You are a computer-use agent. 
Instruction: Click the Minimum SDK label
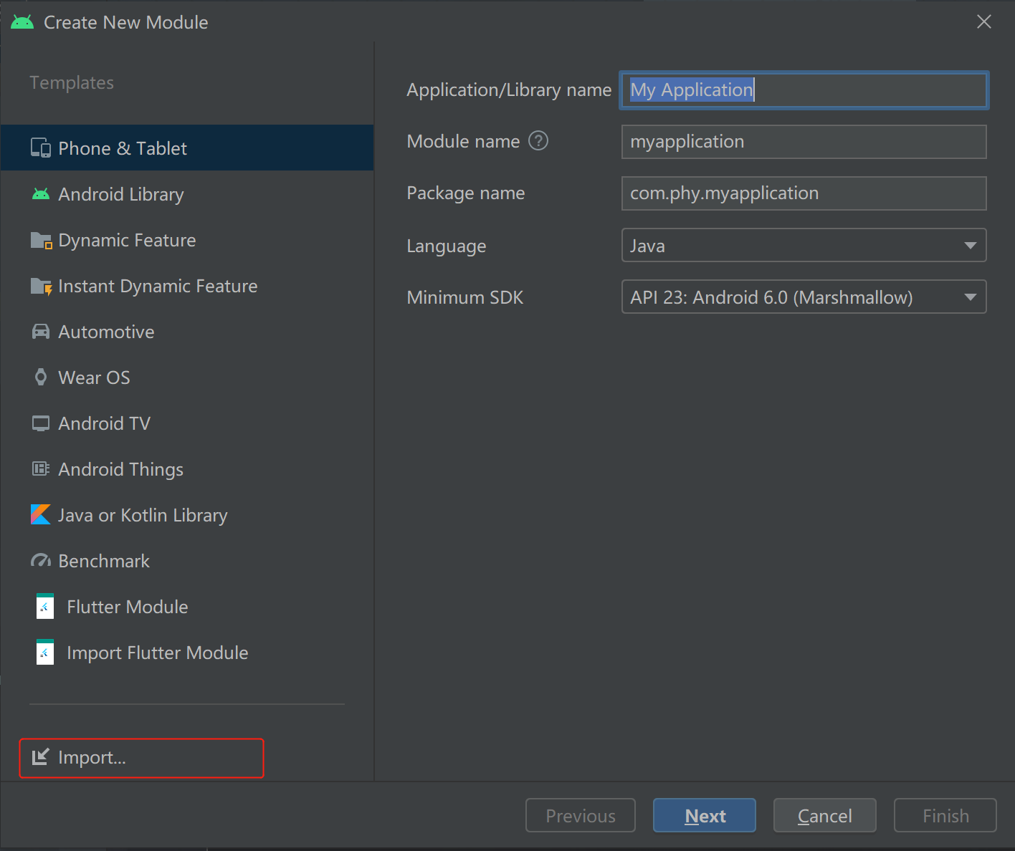(x=465, y=297)
